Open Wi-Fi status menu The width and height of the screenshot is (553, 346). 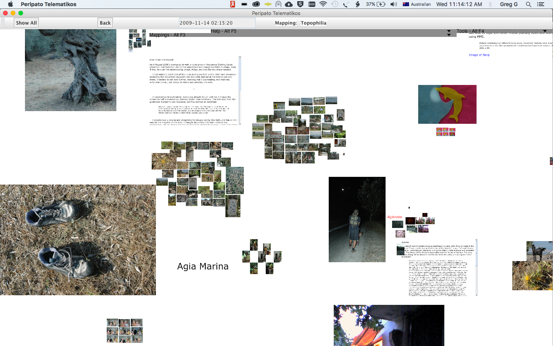coord(323,4)
